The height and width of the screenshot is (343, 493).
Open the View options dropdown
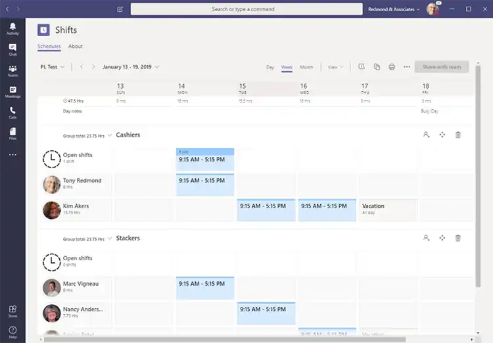(x=335, y=67)
